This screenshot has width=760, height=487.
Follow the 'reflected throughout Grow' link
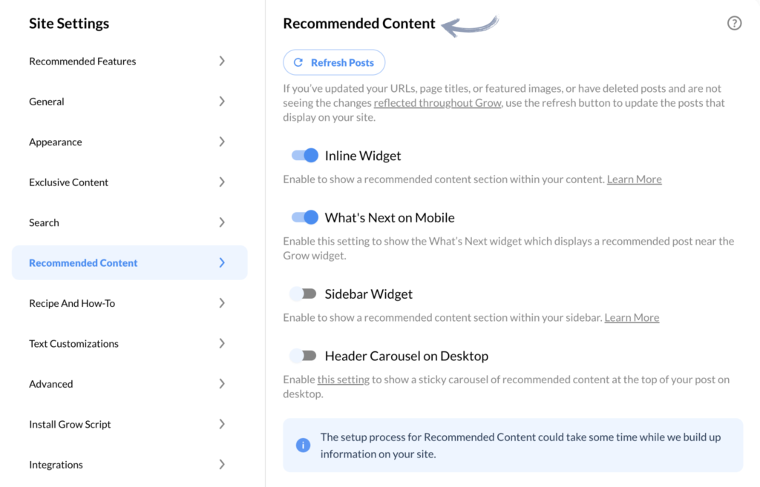[x=437, y=103]
